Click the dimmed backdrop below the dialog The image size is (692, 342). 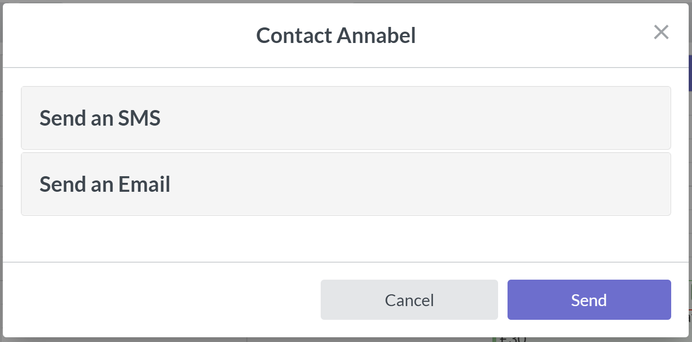click(x=142, y=340)
